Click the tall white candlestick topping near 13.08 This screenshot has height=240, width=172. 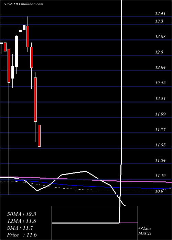(17, 51)
